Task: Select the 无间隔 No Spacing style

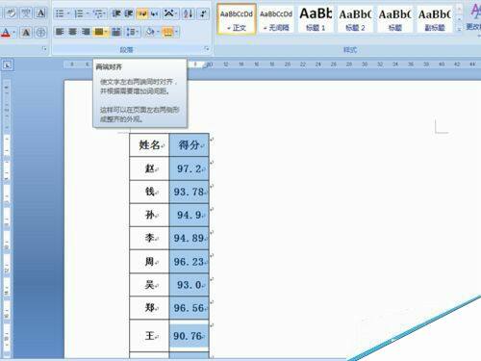Action: point(276,19)
